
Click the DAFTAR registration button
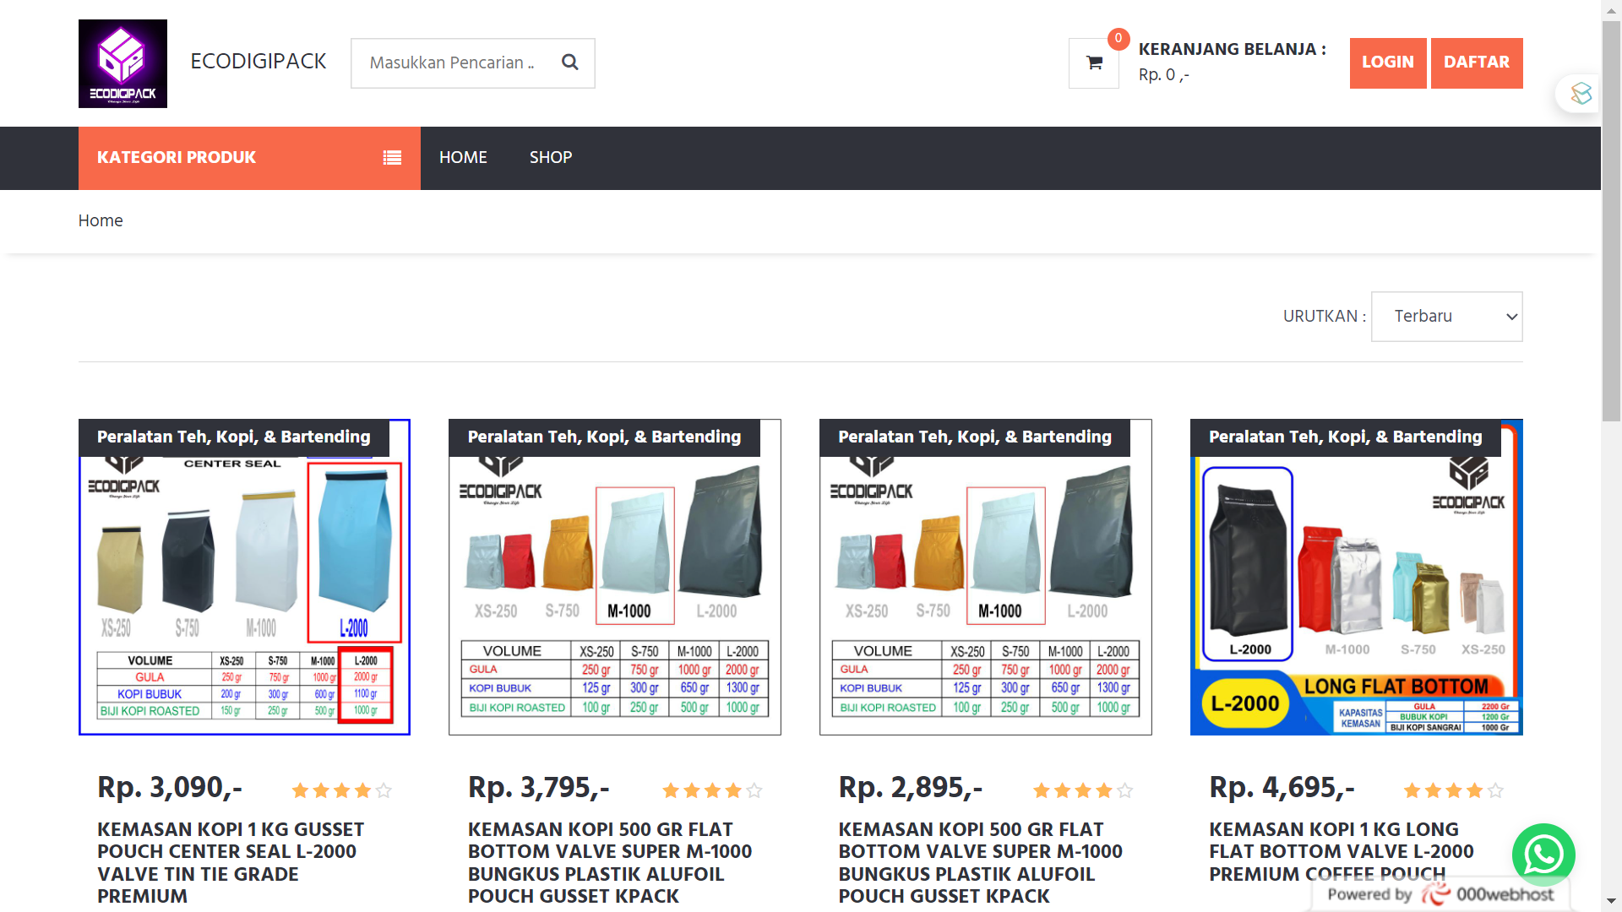tap(1477, 62)
